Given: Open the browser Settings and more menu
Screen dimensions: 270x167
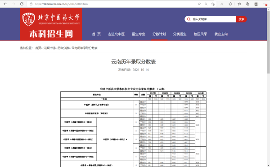Looking at the screenshot, I should [x=265, y=4].
